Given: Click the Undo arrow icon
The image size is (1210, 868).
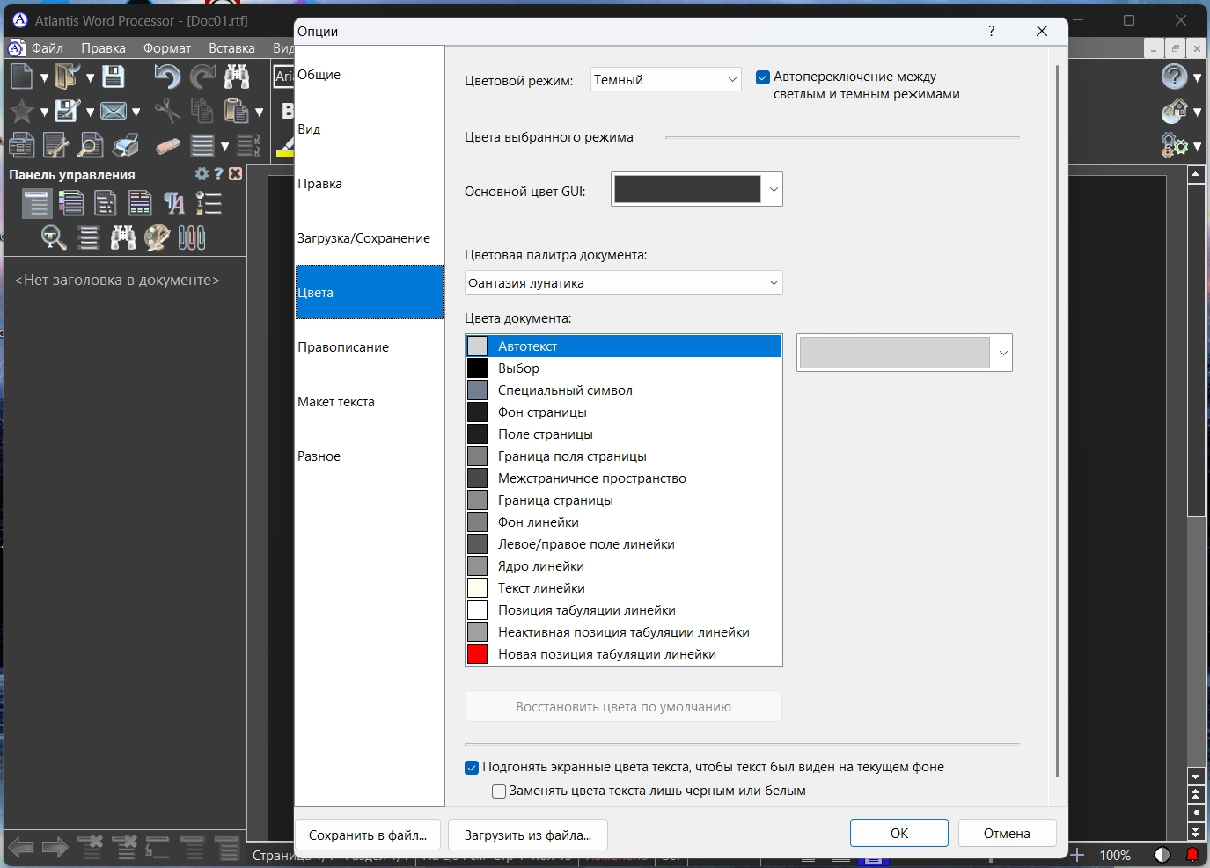Looking at the screenshot, I should 167,77.
